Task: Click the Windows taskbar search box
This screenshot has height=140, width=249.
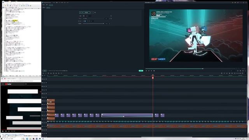Action: click(11, 139)
